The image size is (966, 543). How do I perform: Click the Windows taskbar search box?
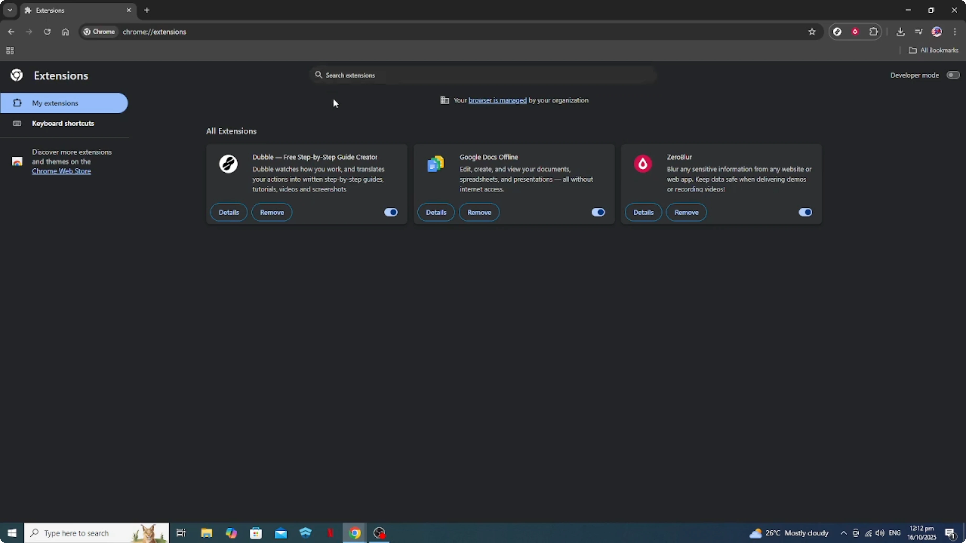click(x=97, y=533)
